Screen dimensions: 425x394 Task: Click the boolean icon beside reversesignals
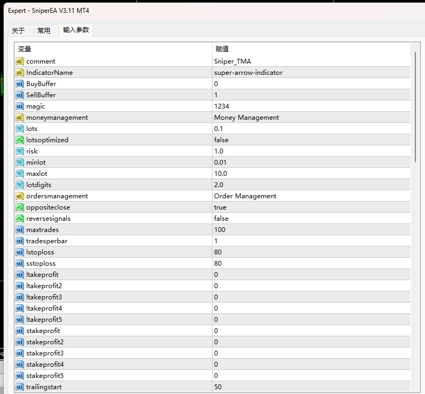click(x=19, y=219)
